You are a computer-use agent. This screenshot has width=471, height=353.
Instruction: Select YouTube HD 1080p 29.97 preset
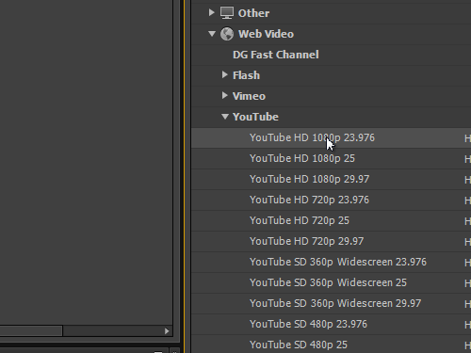pos(309,179)
